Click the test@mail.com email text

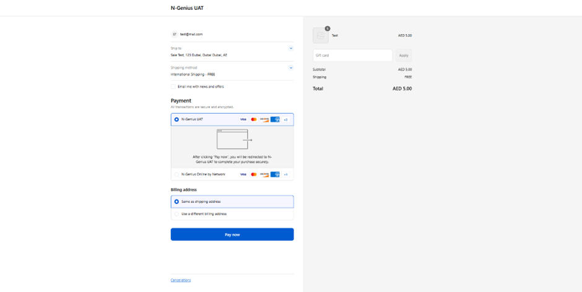[191, 34]
